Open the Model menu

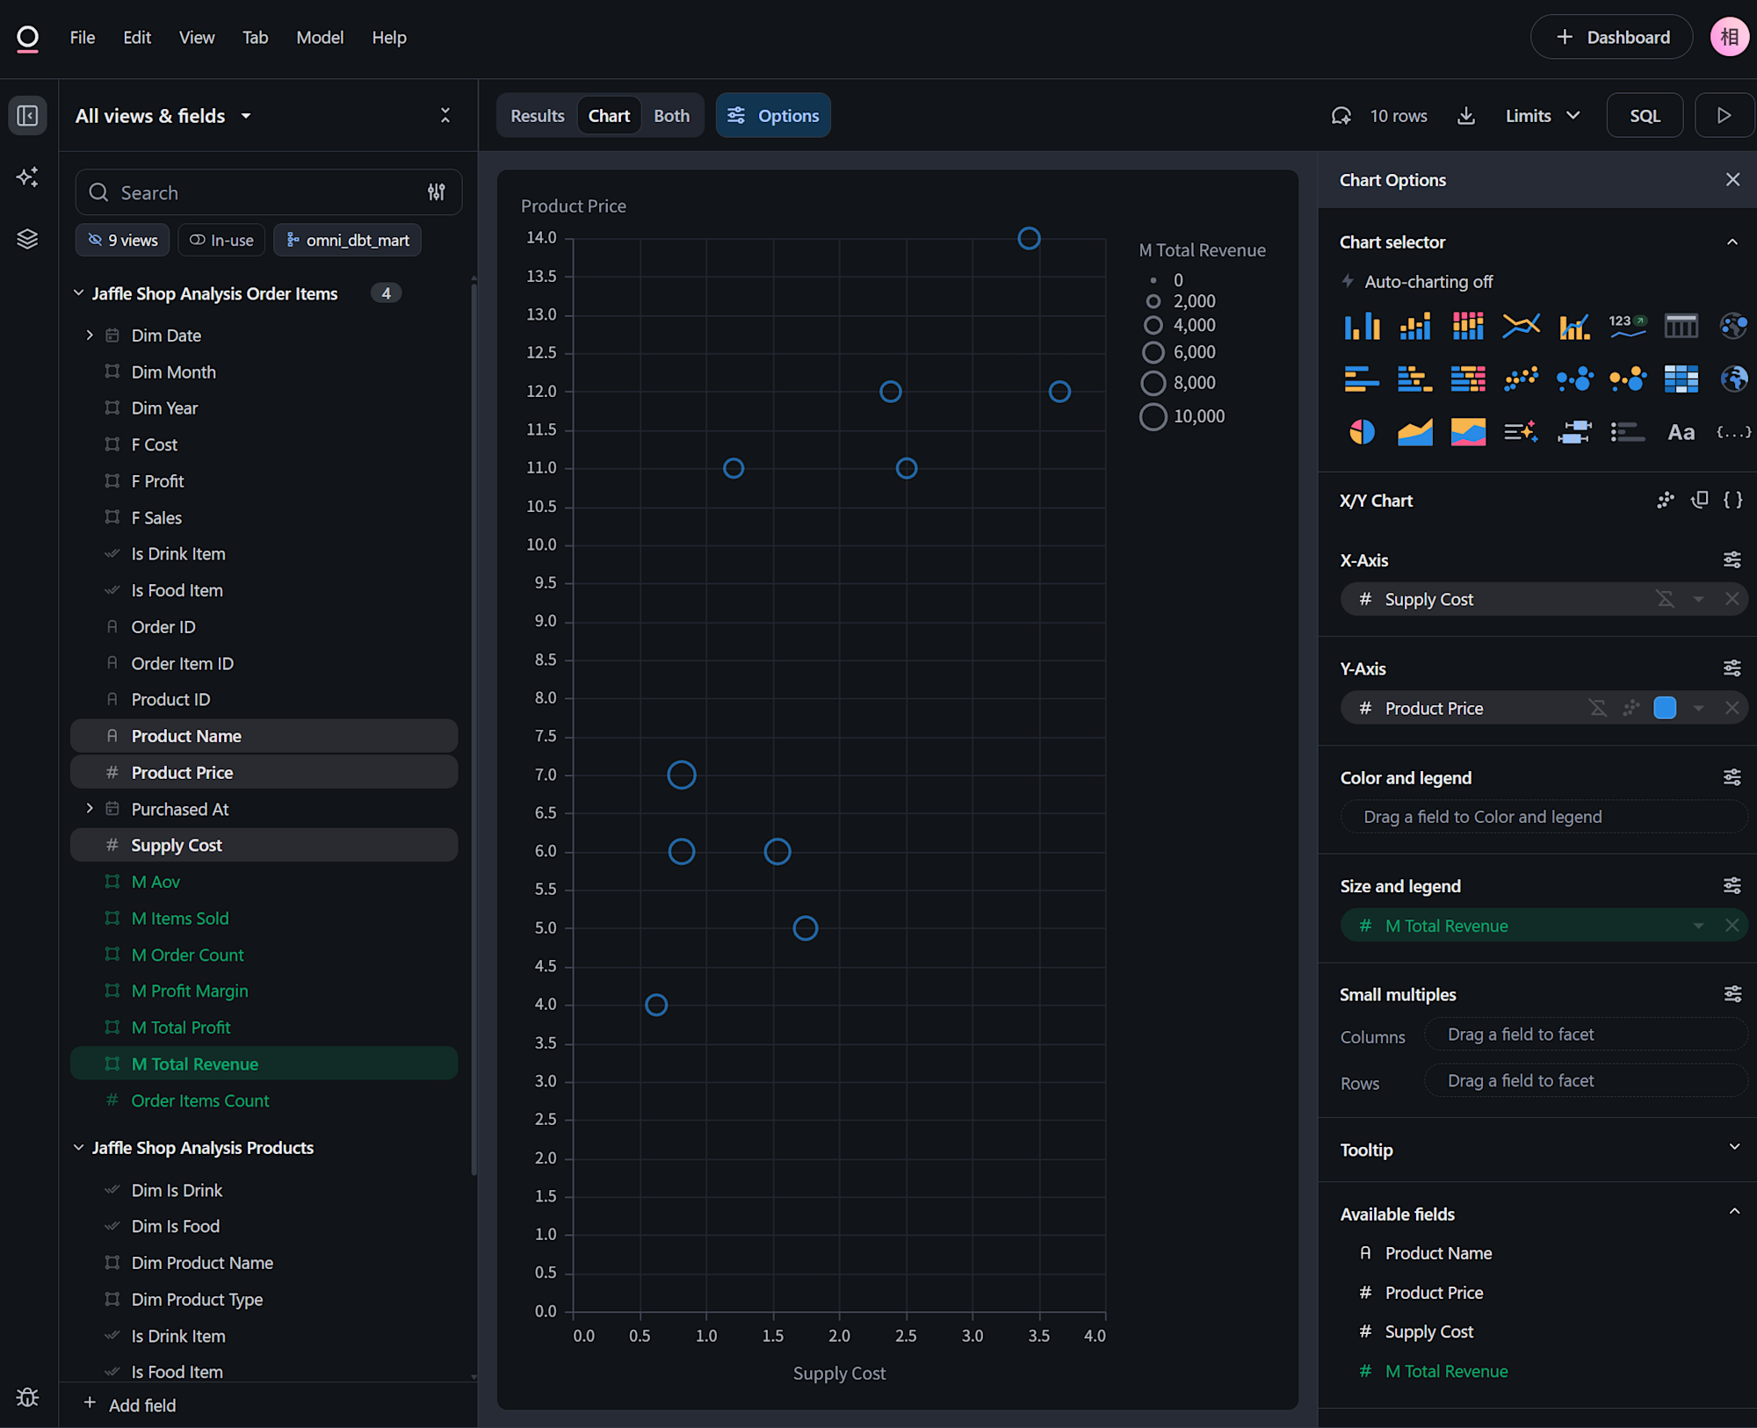click(320, 38)
